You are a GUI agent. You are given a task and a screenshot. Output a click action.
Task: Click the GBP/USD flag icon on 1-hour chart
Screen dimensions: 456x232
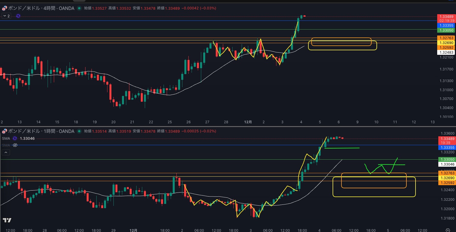tap(4, 131)
